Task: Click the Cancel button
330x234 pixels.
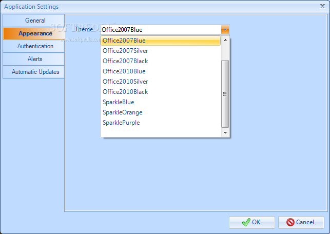Action: [301, 222]
